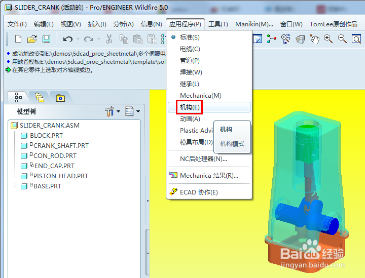Open Mechanica 结果(R)... menu item
Image resolution: width=365 pixels, height=278 pixels.
click(209, 175)
